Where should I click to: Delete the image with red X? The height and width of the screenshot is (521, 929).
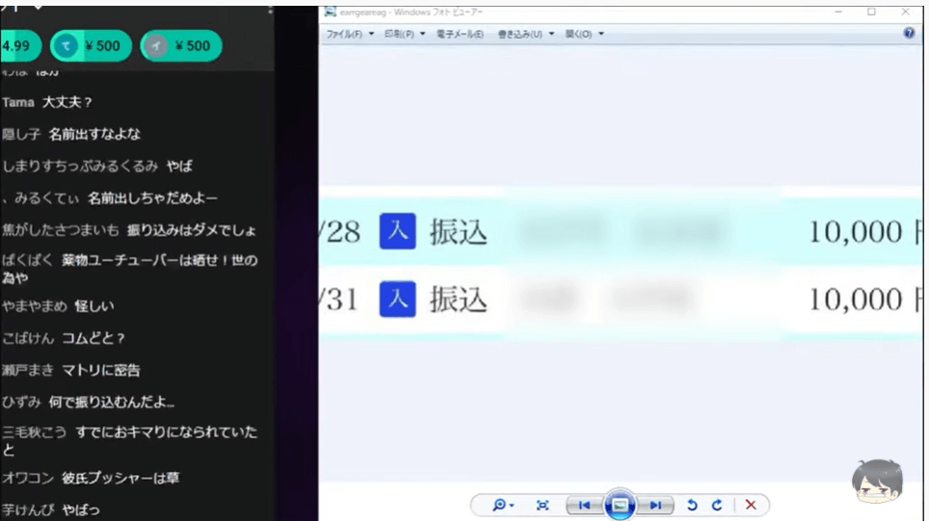coord(751,505)
